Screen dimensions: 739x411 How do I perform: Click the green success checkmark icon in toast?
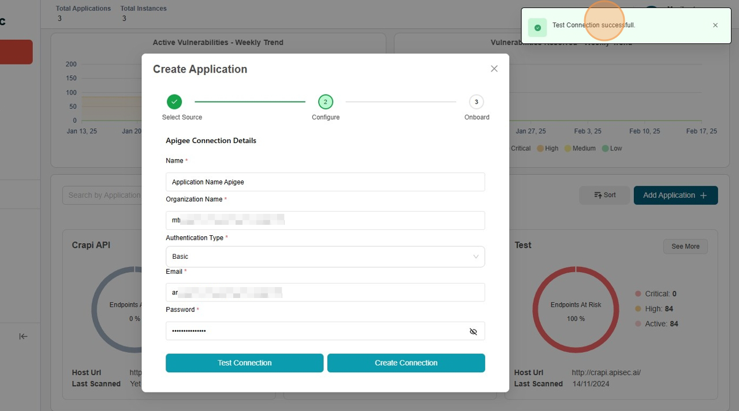pyautogui.click(x=538, y=27)
